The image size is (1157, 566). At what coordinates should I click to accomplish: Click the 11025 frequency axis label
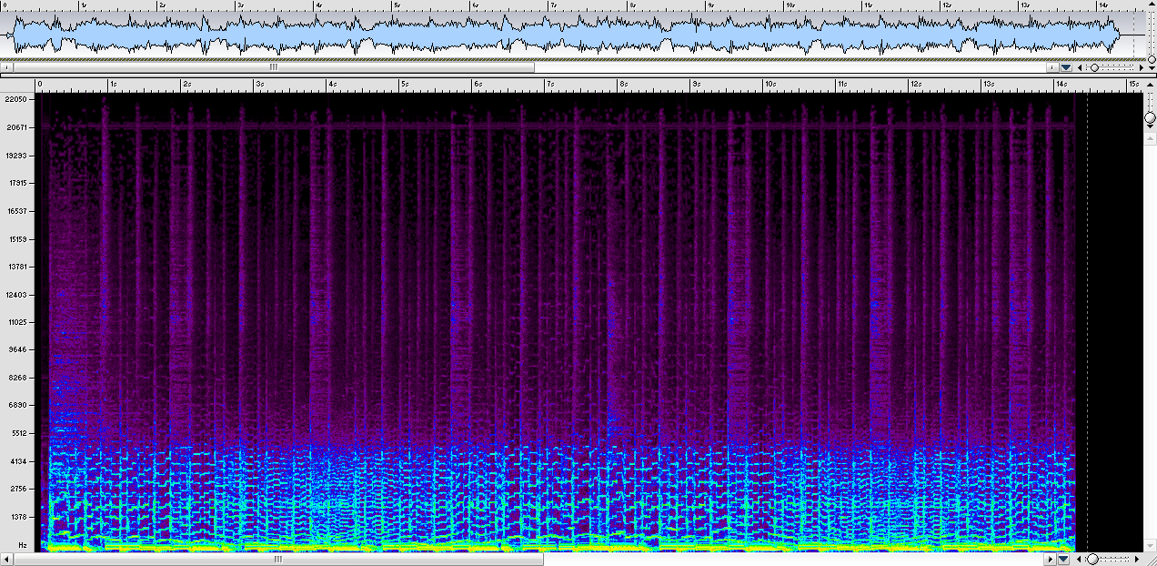click(x=15, y=322)
